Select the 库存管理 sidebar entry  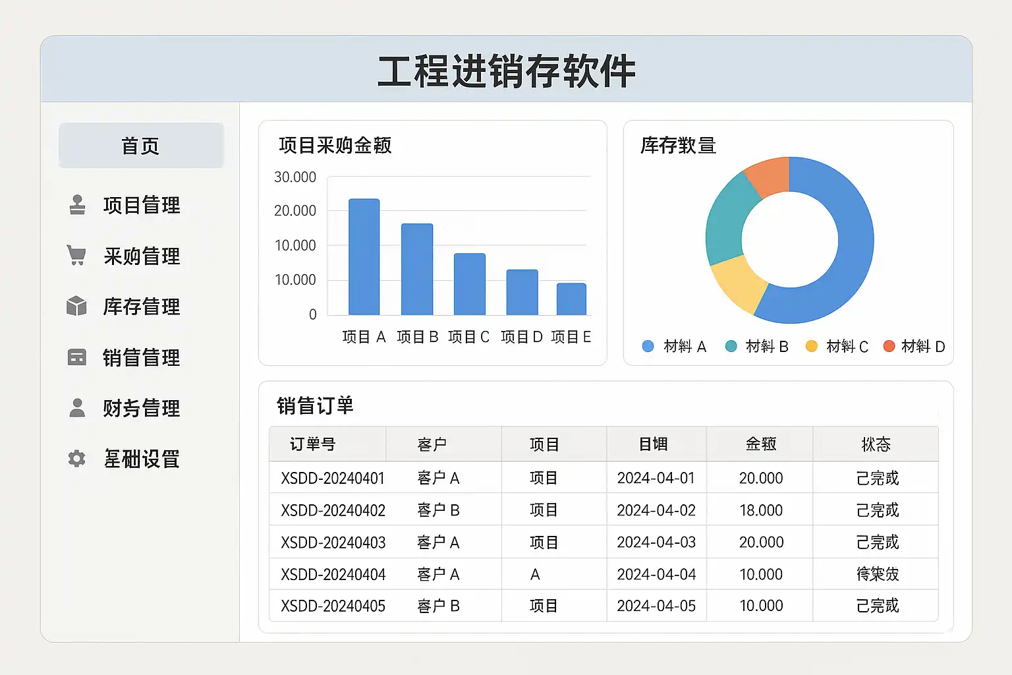(x=141, y=307)
